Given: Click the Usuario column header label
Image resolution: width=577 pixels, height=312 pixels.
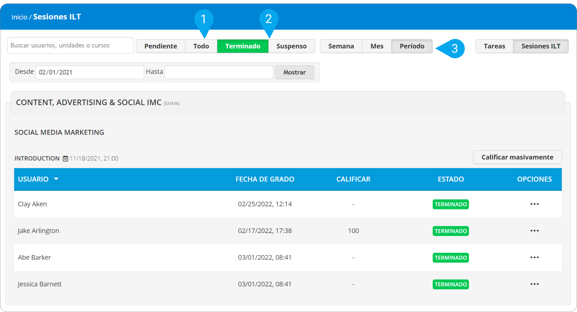Looking at the screenshot, I should 33,179.
